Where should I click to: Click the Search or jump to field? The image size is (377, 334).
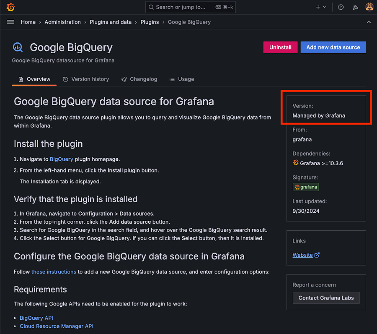pos(190,7)
